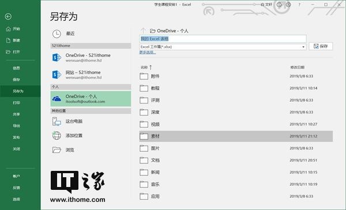This screenshot has height=210, width=346.
Task: Click the 添加位置 globe icon
Action: pos(57,135)
